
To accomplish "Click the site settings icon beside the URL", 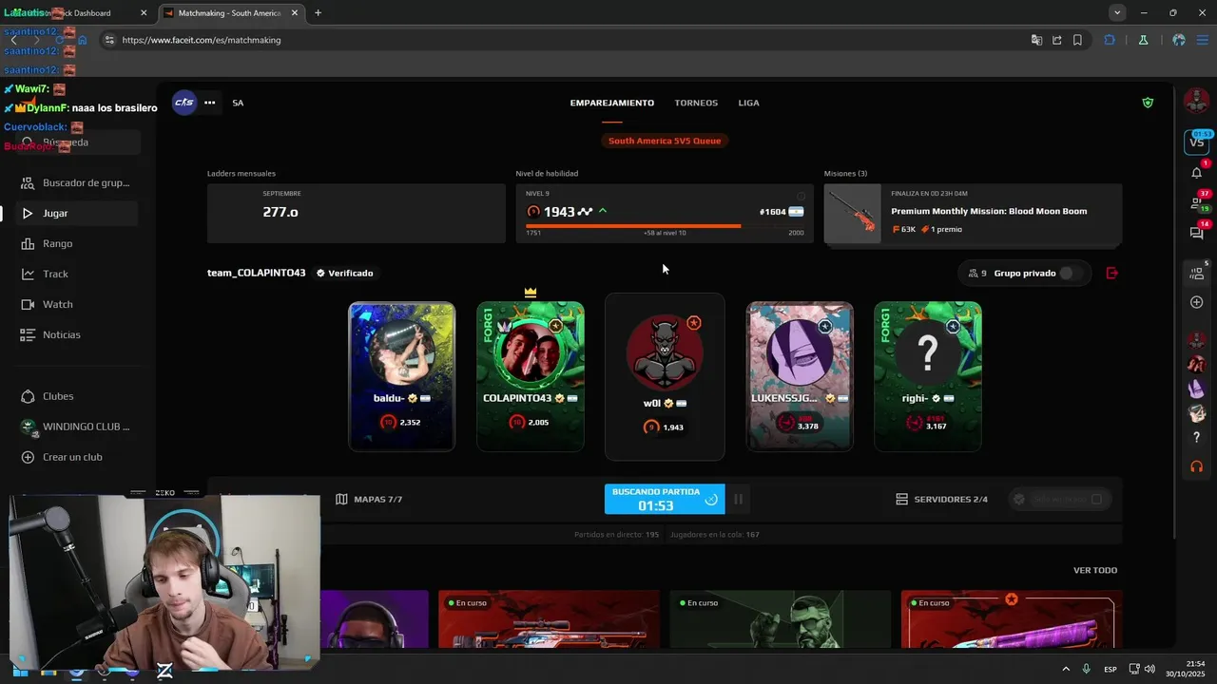I will 108,40.
